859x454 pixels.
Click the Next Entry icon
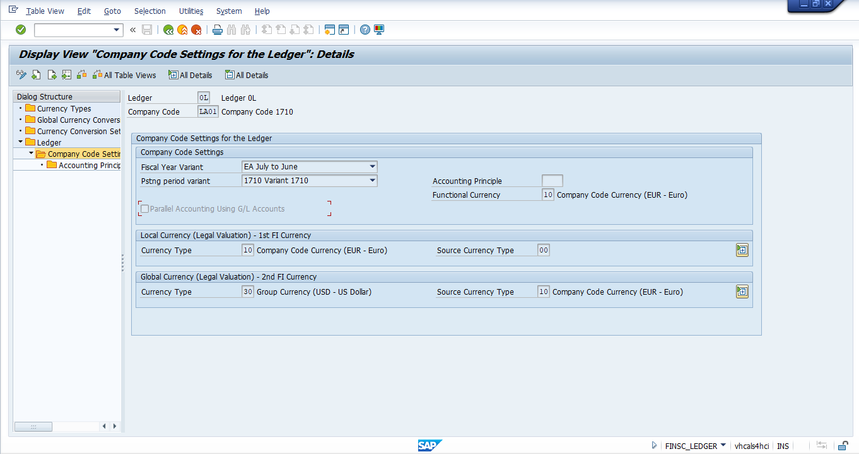click(52, 75)
